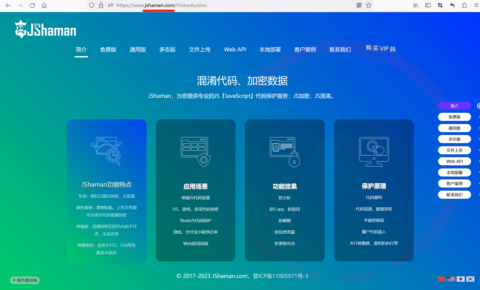
Task: Open the 免费版 top navigation tab
Action: point(108,50)
